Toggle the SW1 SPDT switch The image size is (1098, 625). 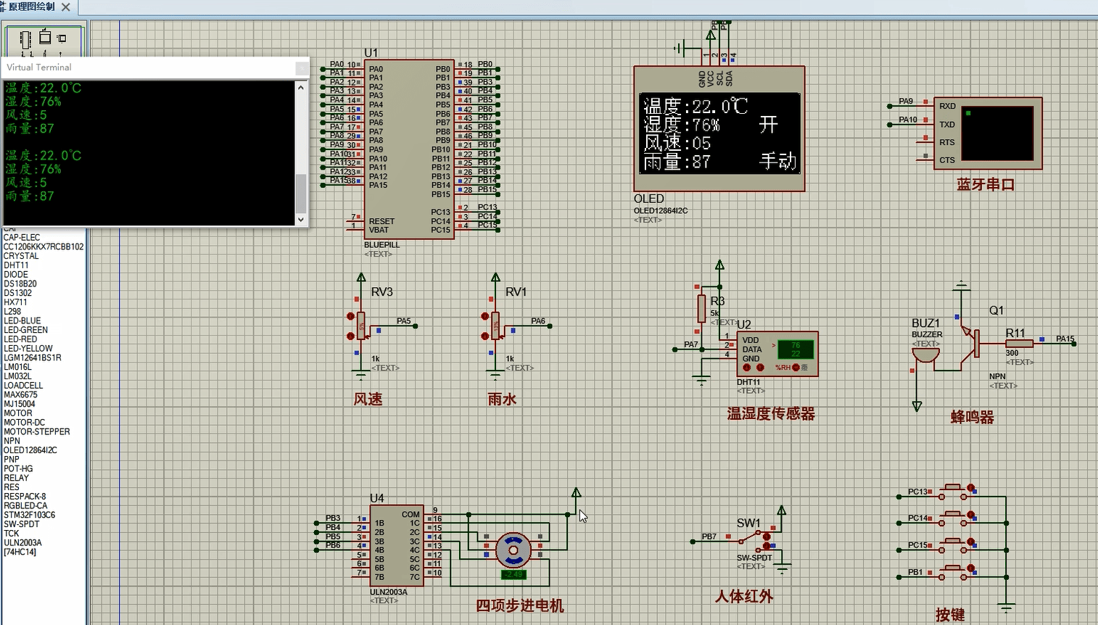[x=754, y=539]
